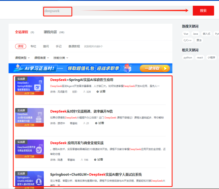Select the 小程序 related keyword tag
The image size is (219, 189).
pyautogui.click(x=211, y=57)
